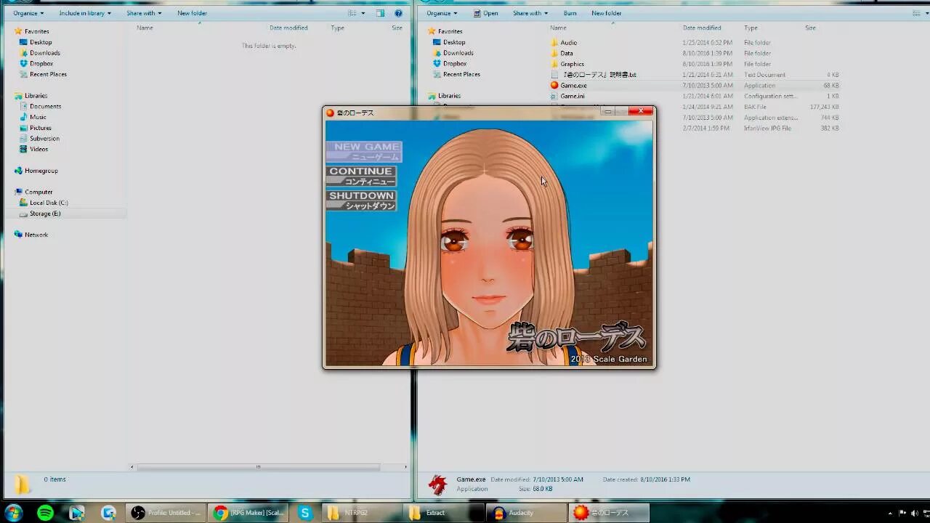Click volume icon in system tray
930x523 pixels.
914,514
